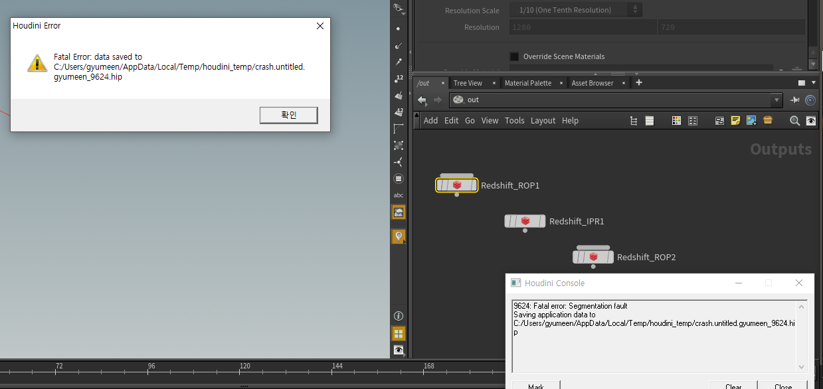This screenshot has height=389, width=823.
Task: Add a new pane tab with plus
Action: click(x=639, y=82)
